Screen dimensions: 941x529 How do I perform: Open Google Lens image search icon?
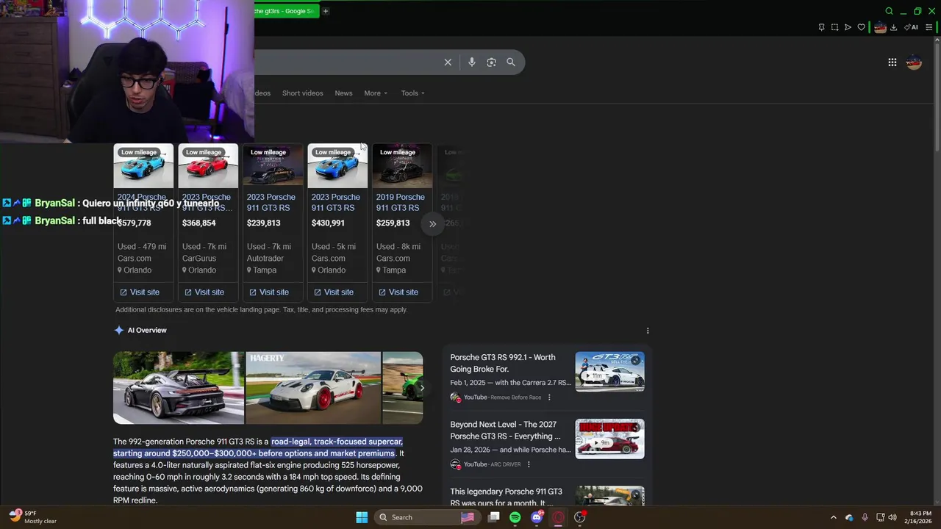[x=491, y=62]
